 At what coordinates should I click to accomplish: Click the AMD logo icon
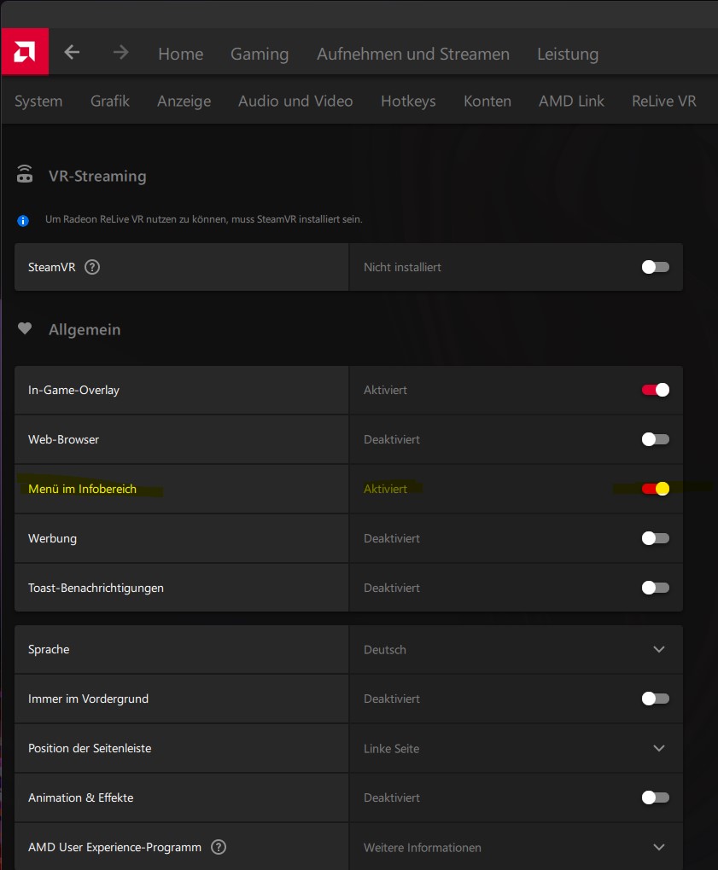click(x=24, y=52)
